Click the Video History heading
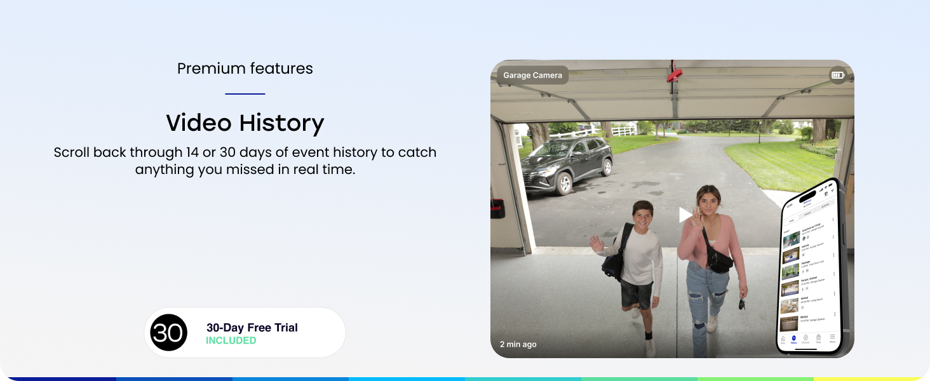Viewport: 930px width, 381px height. 245,123
